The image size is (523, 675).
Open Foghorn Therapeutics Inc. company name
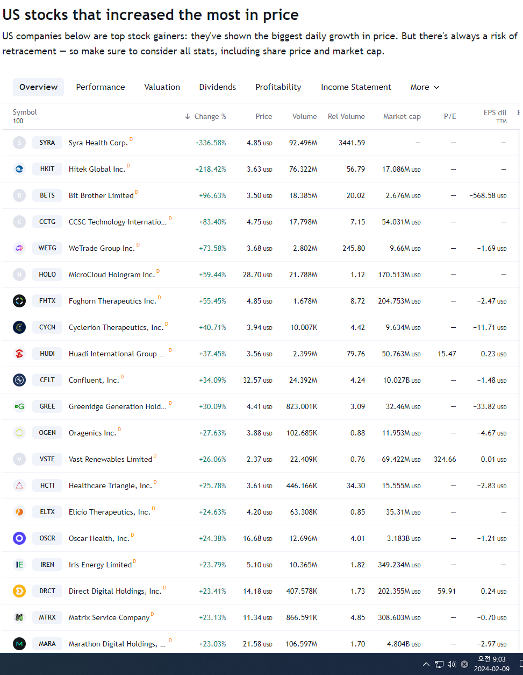click(112, 301)
